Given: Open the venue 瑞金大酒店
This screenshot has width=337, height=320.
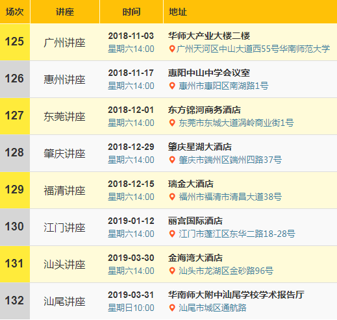Looking at the screenshot, I should coord(191,184).
